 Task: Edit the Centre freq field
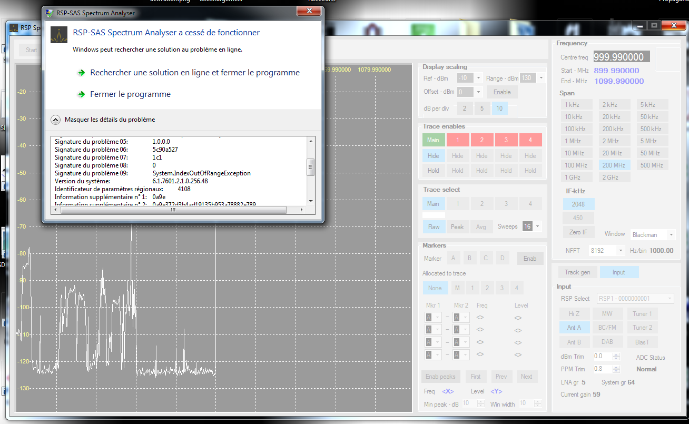(x=622, y=57)
